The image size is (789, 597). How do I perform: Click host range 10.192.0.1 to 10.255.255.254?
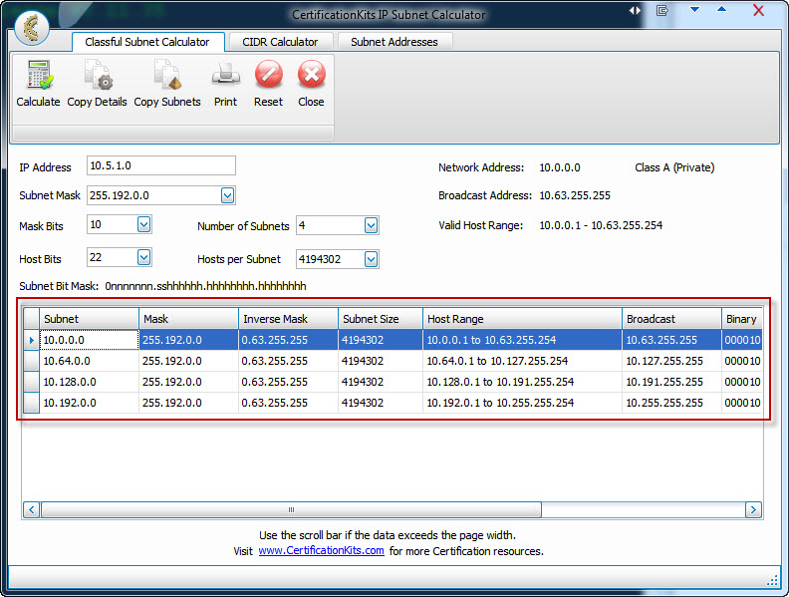pyautogui.click(x=522, y=403)
